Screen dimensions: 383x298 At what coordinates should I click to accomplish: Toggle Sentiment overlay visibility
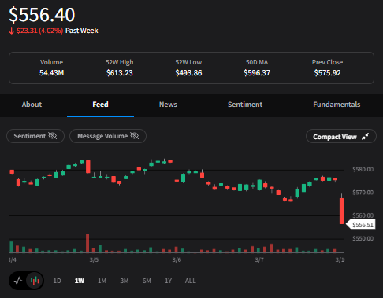(35, 136)
